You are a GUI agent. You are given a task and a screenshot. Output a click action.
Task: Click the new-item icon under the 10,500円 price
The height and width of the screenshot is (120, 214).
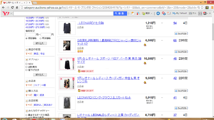coord(145,63)
